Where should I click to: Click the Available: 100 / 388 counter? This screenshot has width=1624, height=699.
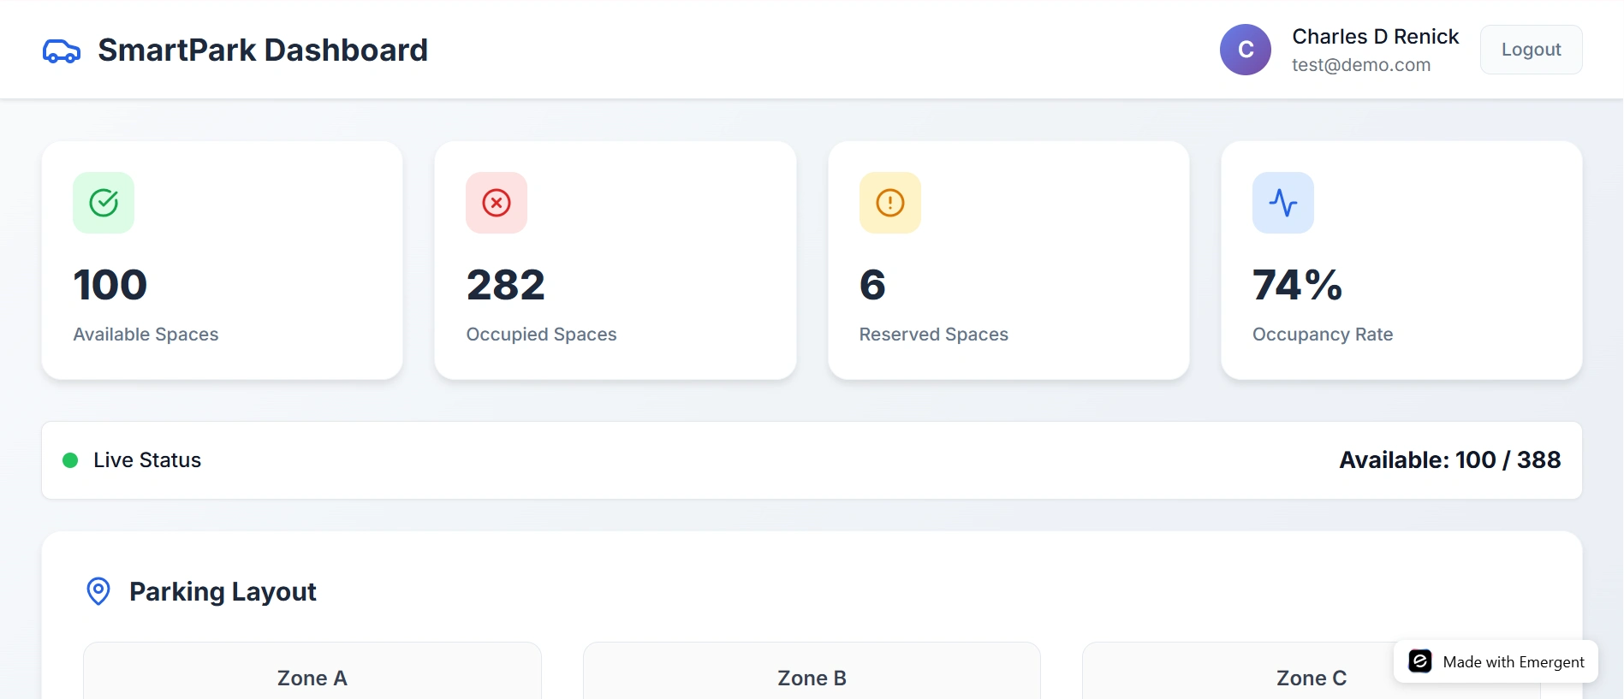tap(1449, 460)
